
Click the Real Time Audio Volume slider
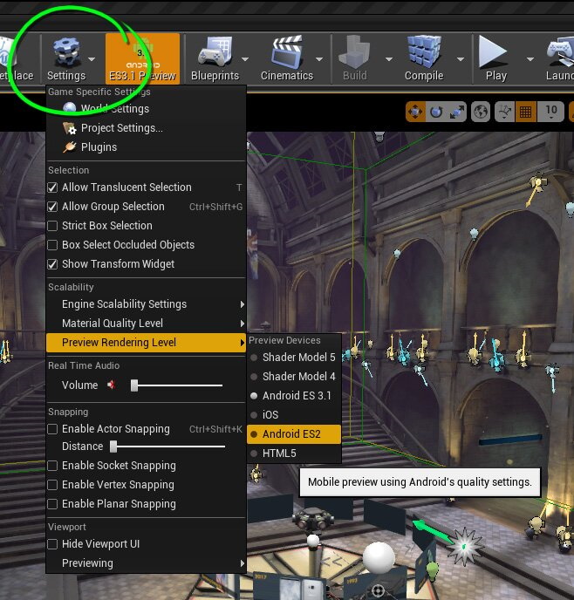click(177, 385)
